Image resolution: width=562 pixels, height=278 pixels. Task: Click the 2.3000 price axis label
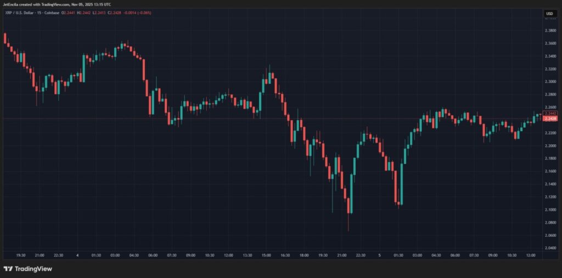[x=549, y=82]
